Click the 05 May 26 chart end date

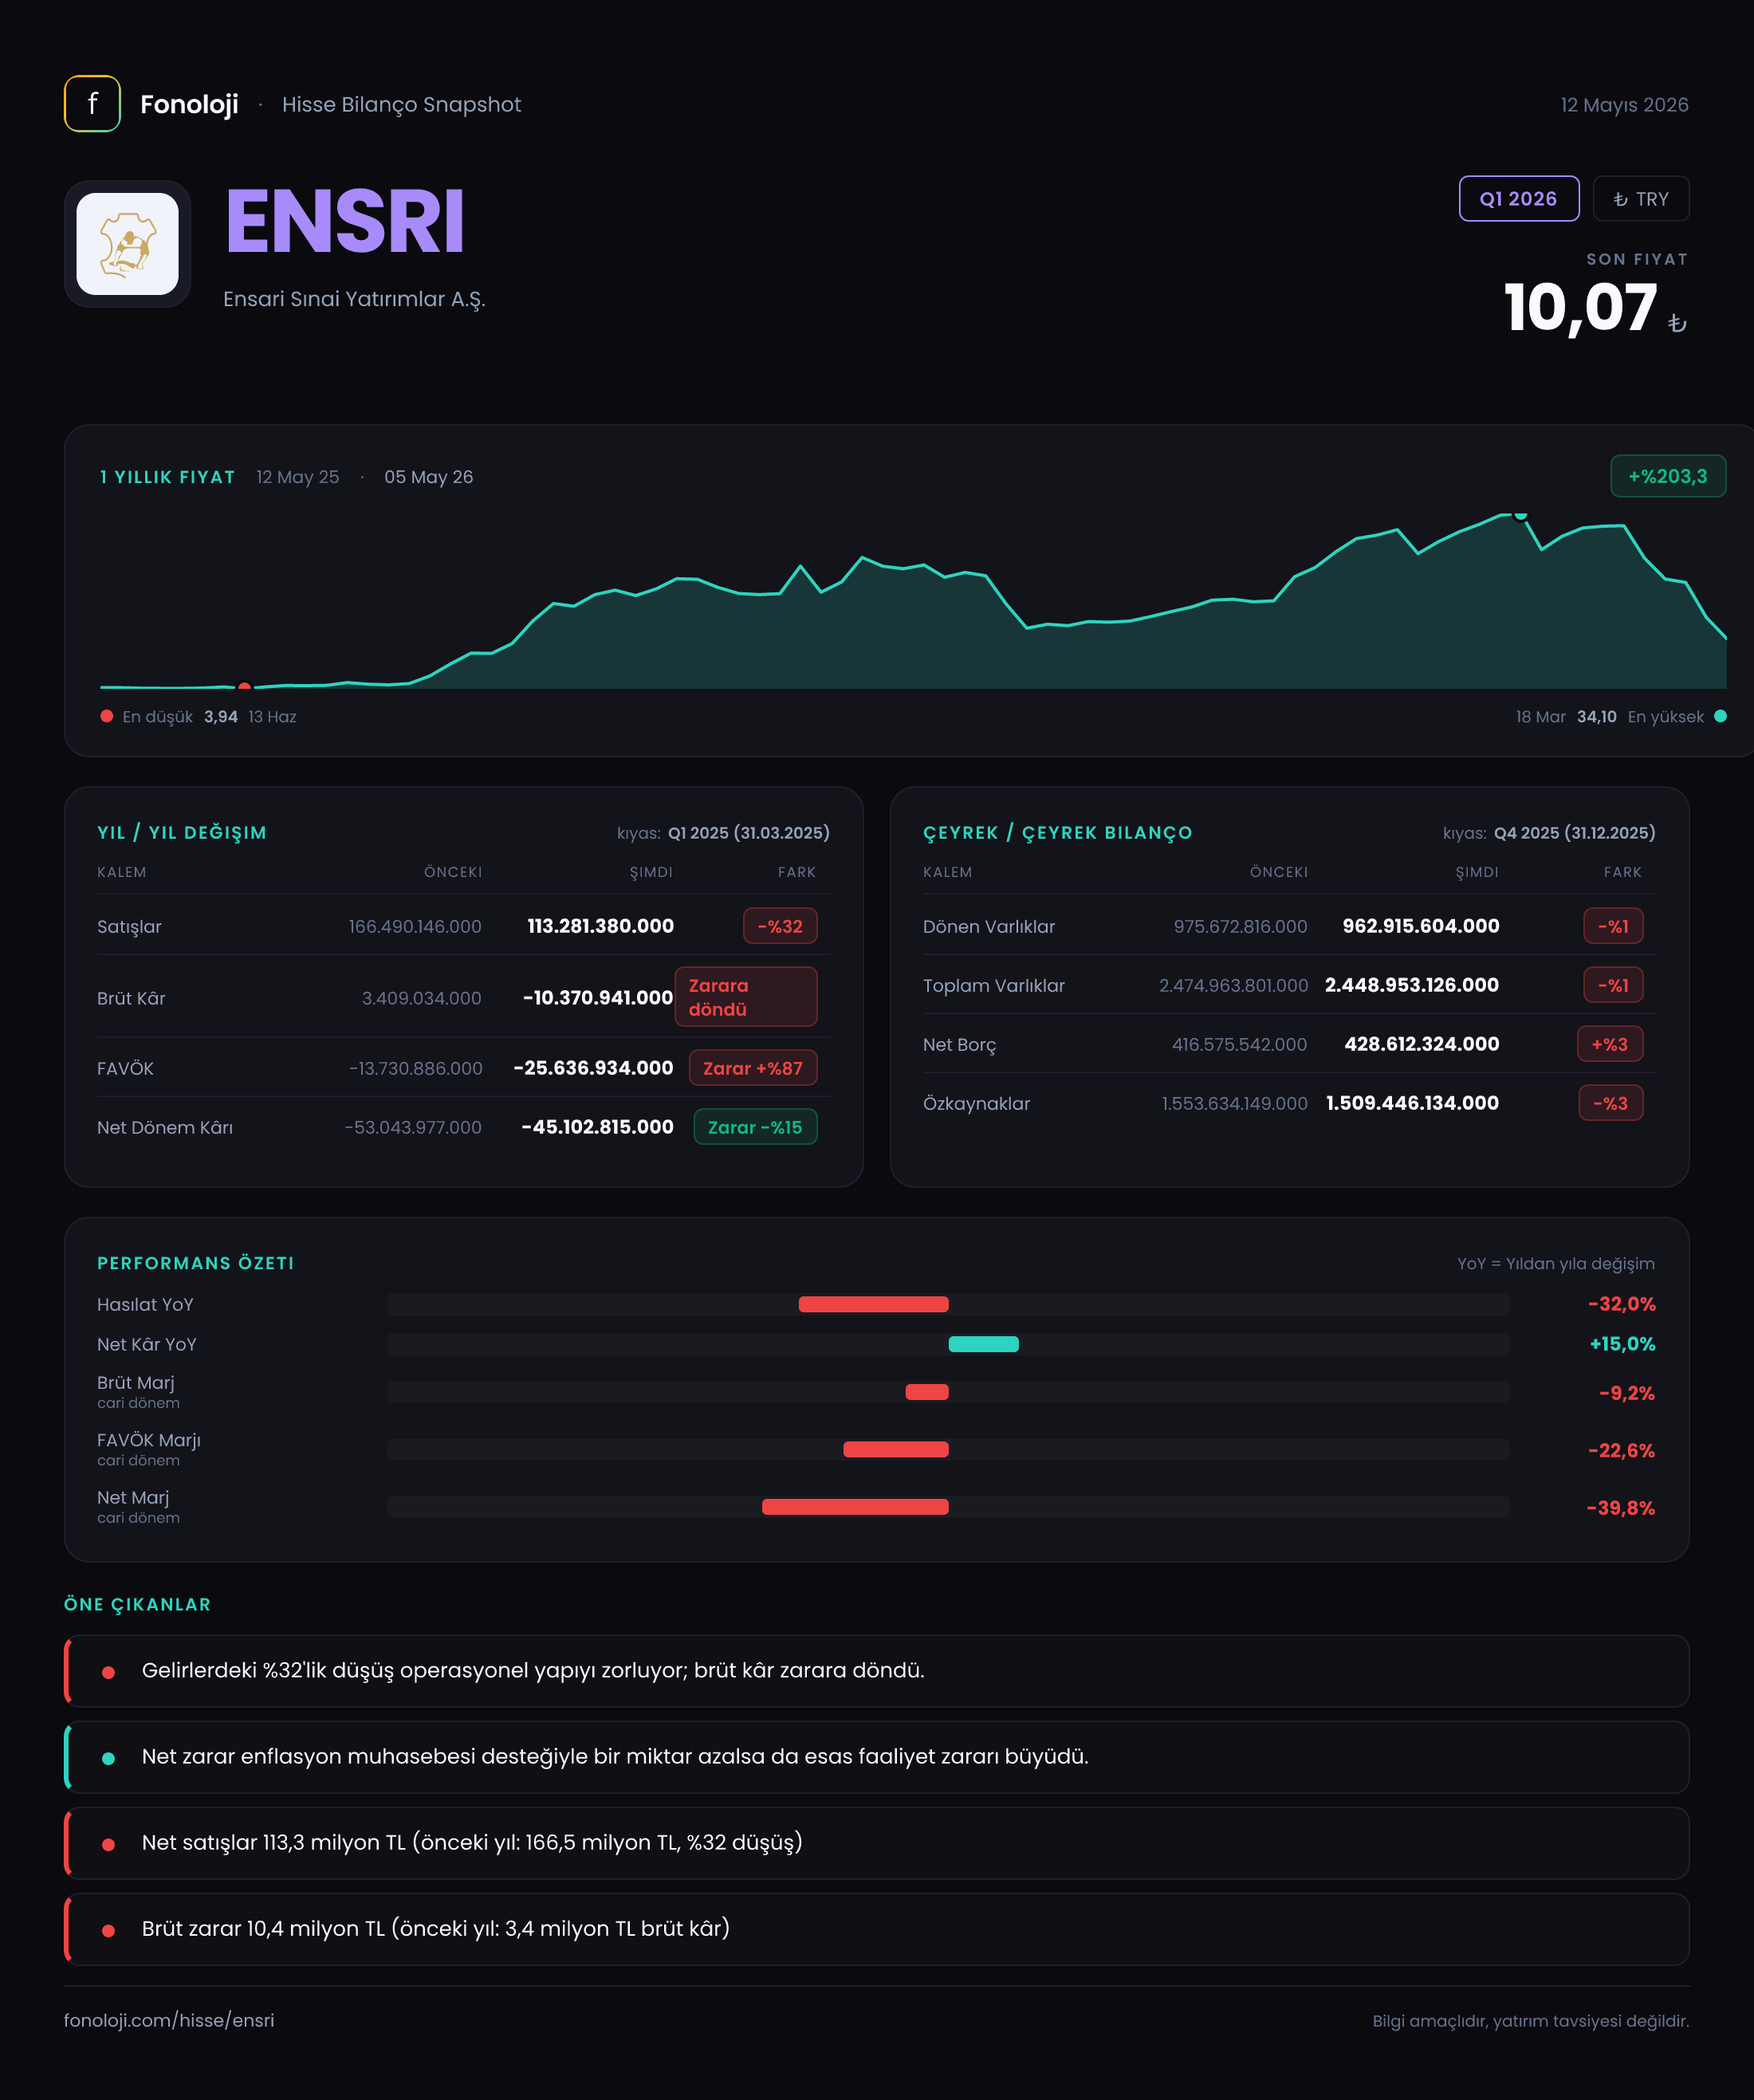[x=428, y=477]
